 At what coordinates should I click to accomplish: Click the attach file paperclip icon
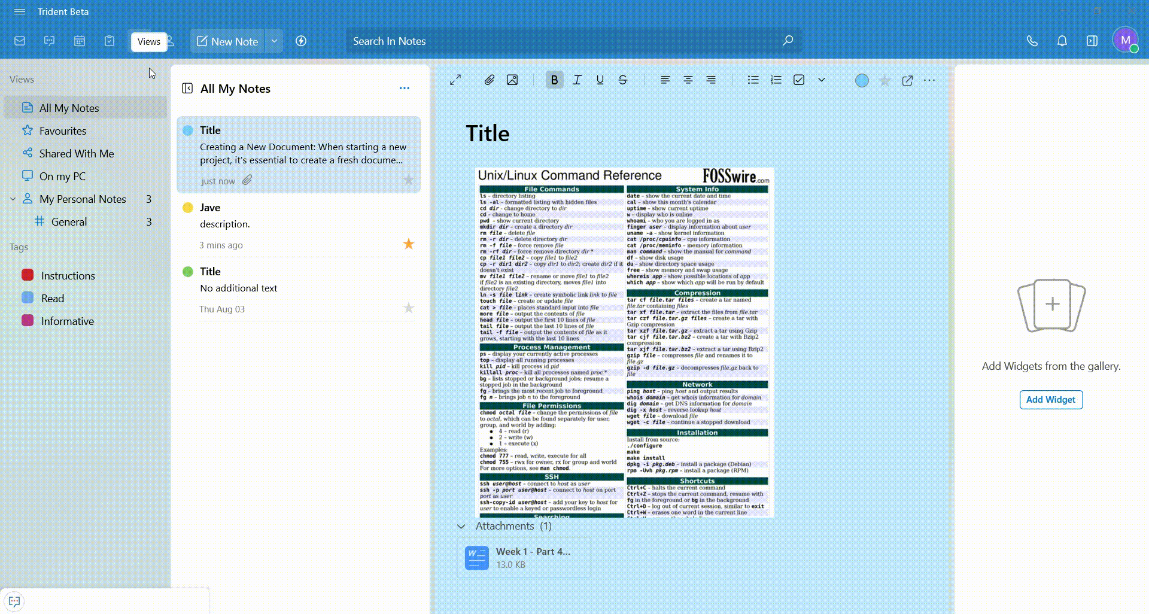tap(489, 80)
